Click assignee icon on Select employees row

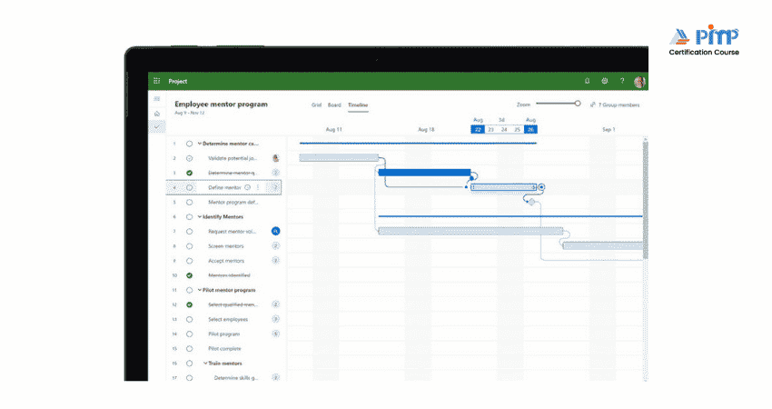(x=276, y=319)
